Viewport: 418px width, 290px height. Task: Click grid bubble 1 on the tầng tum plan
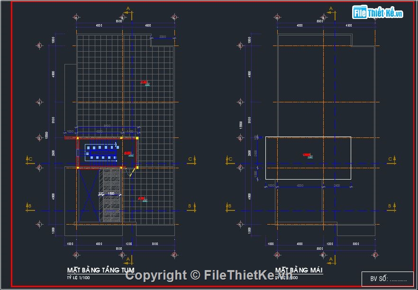coord(39,225)
